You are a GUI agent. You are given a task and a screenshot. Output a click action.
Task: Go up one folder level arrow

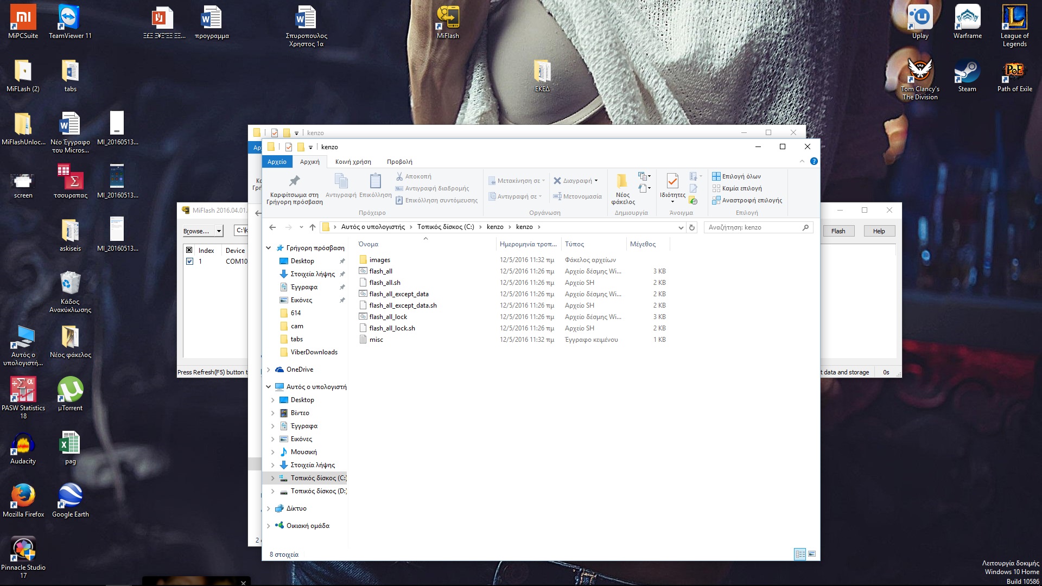[313, 227]
